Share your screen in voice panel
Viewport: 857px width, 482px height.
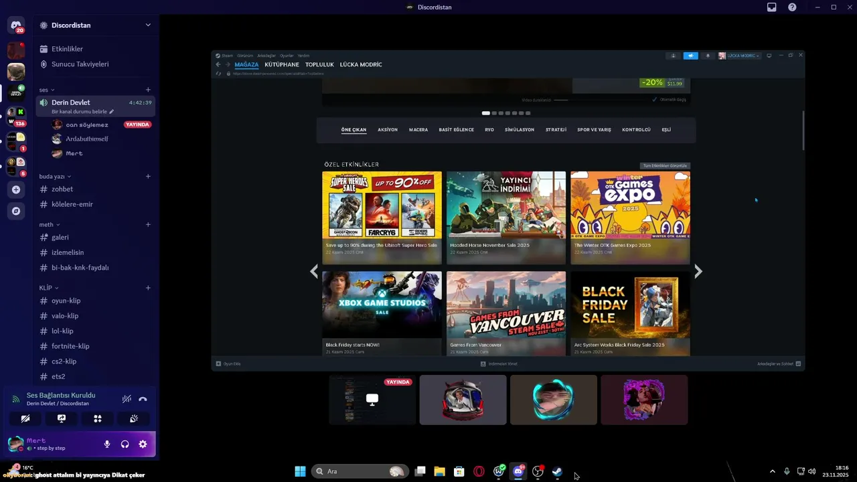[x=62, y=418]
